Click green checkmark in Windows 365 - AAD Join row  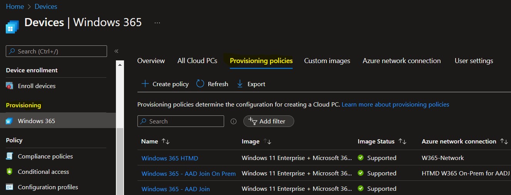tap(361, 188)
